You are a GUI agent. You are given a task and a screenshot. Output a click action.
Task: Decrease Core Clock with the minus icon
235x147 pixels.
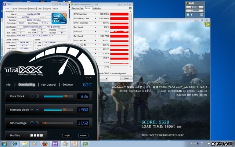[32, 96]
